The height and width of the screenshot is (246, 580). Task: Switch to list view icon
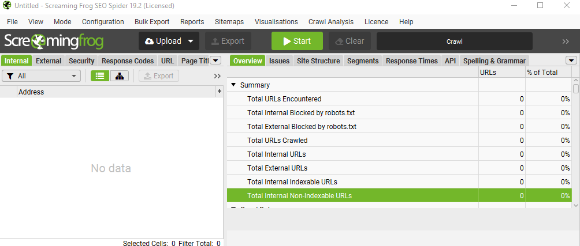click(100, 76)
